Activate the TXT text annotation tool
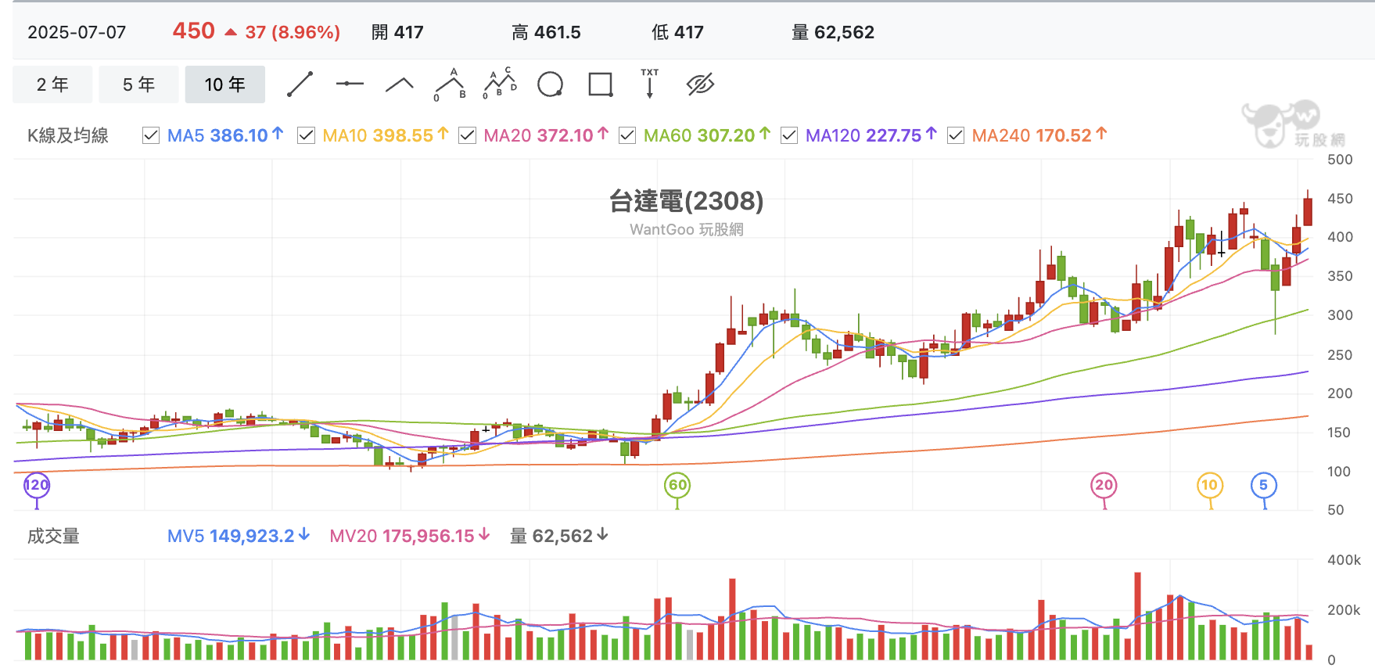The height and width of the screenshot is (668, 1375). click(x=649, y=84)
